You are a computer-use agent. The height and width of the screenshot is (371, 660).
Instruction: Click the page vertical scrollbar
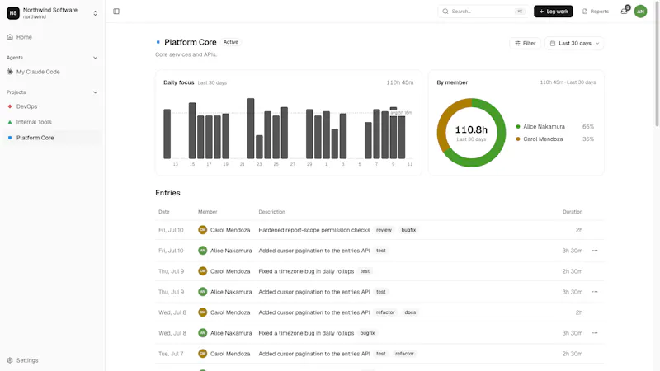click(657, 63)
